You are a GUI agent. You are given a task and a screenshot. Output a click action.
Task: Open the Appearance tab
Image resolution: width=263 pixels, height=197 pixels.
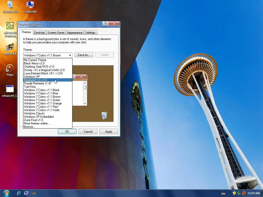click(75, 33)
